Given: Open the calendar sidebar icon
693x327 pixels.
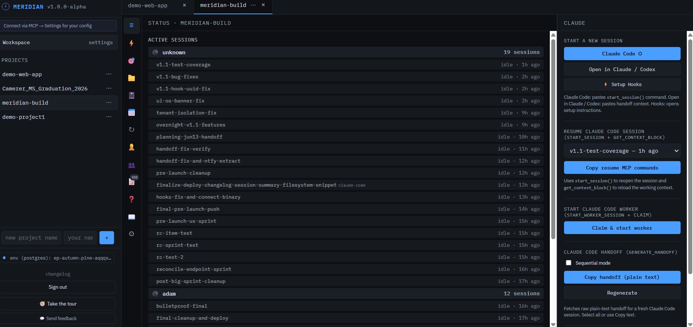Looking at the screenshot, I should click(132, 112).
